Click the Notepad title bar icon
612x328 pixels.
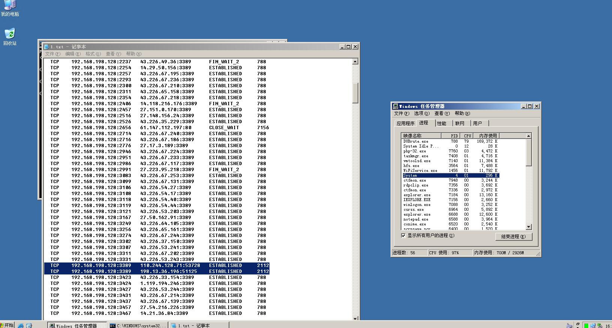(46, 47)
